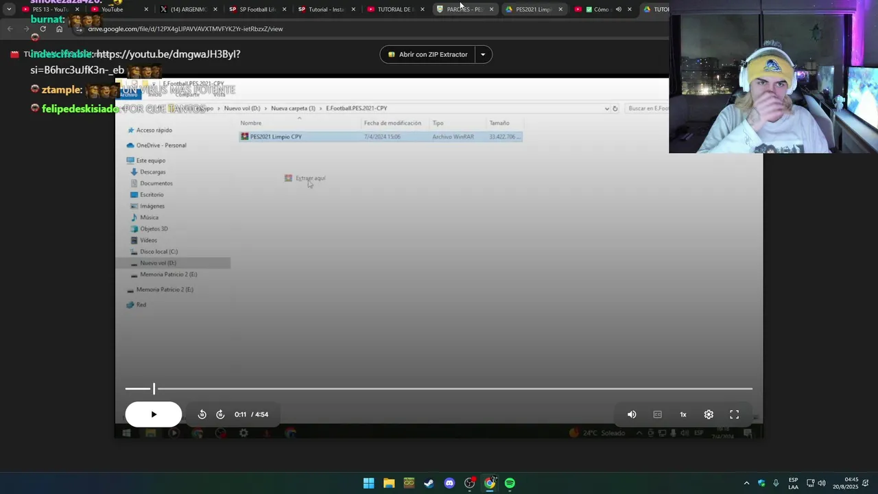Open video player settings gear

click(x=709, y=414)
